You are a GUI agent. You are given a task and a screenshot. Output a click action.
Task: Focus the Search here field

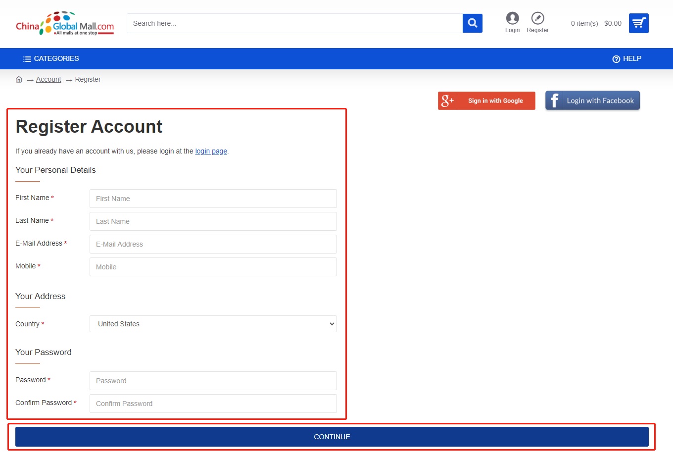295,23
